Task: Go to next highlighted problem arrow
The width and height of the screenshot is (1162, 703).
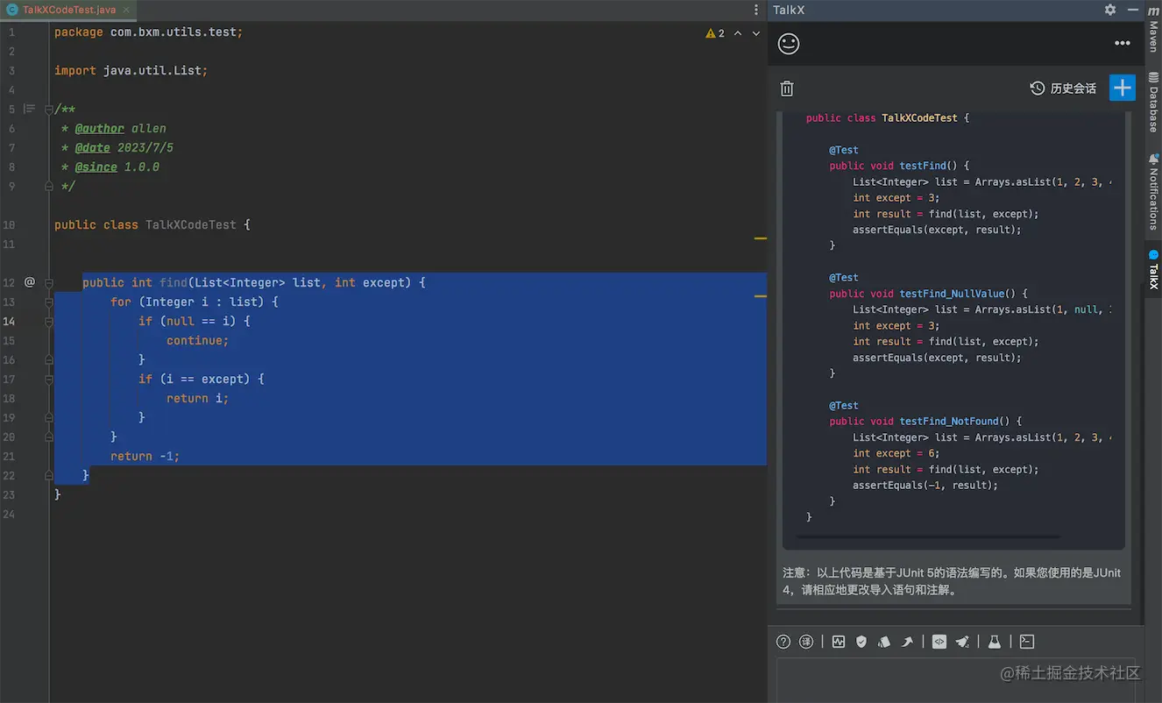Action: [x=756, y=33]
